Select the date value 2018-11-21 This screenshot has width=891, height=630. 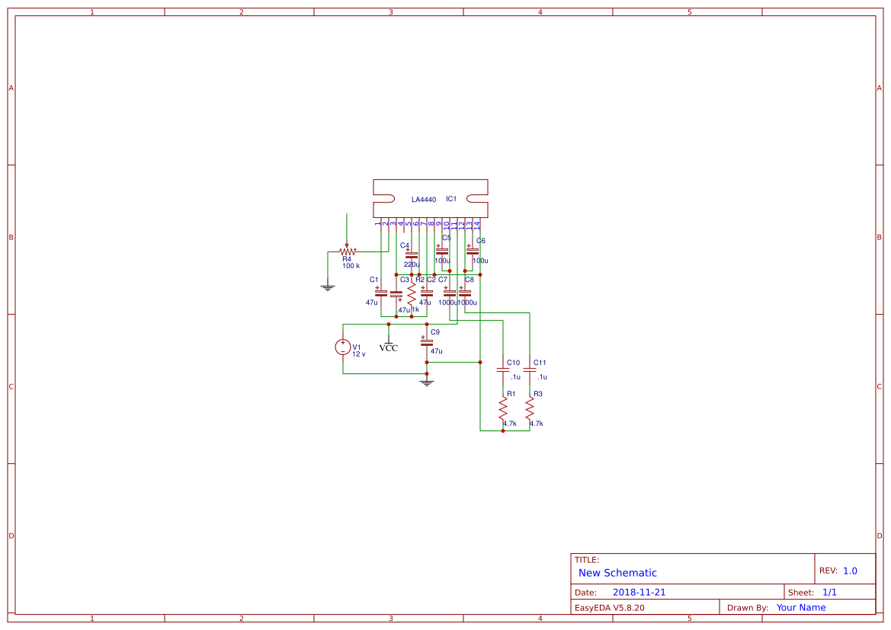click(639, 592)
